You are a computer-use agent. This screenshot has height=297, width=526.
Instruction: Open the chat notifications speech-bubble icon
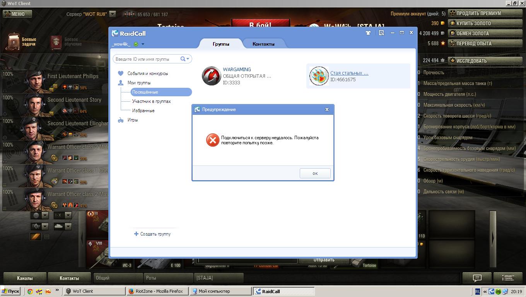tap(477, 278)
